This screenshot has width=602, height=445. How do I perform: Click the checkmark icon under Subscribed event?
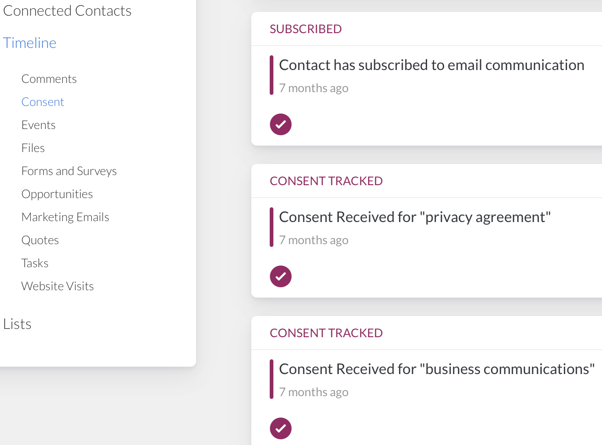tap(281, 124)
